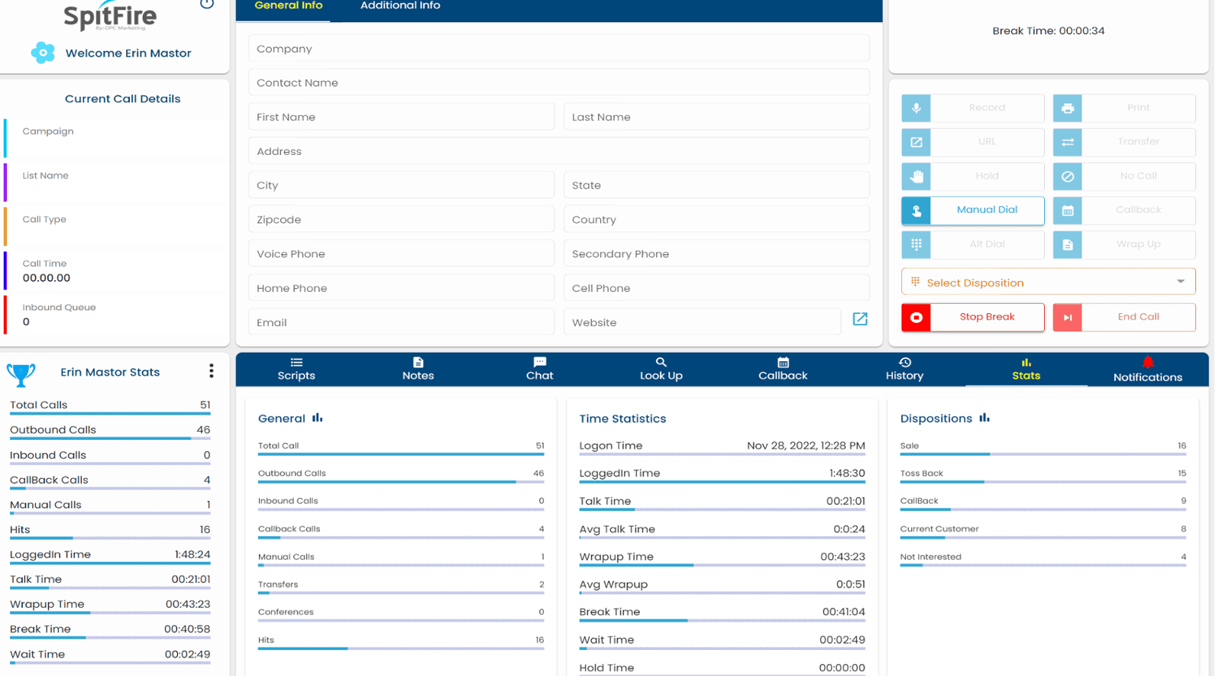Click into the Home Phone field
Viewport: 1222px width, 698px height.
[x=401, y=288]
